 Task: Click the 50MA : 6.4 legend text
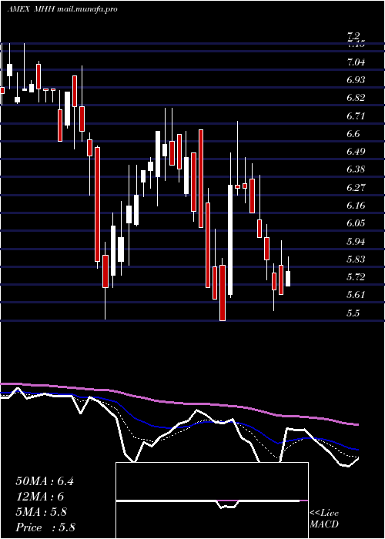click(x=45, y=481)
